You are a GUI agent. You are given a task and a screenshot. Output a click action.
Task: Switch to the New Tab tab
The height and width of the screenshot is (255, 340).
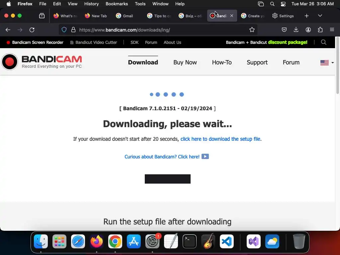96,16
